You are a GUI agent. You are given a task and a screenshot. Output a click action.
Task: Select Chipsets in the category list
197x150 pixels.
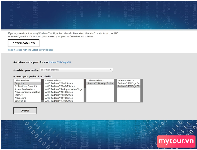click(x=27, y=95)
